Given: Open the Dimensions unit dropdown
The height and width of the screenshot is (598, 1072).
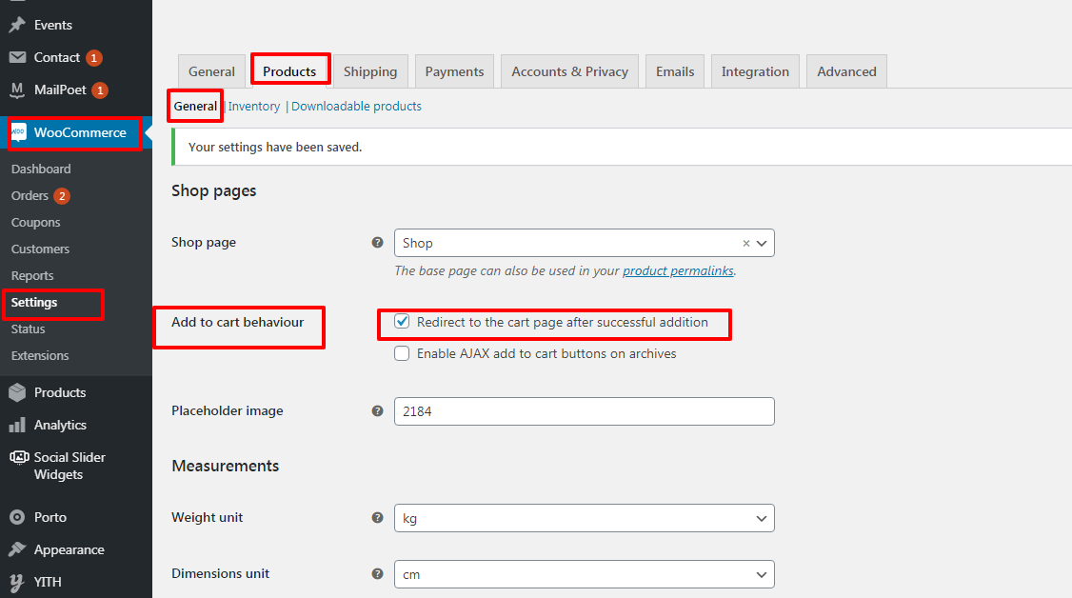Looking at the screenshot, I should click(585, 574).
